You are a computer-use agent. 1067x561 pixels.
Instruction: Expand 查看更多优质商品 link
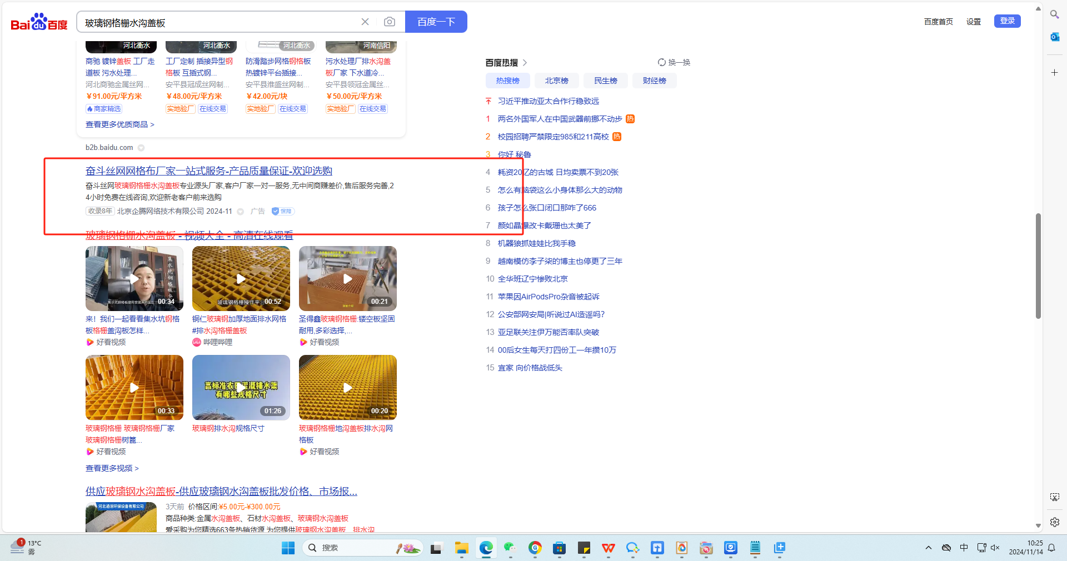[119, 124]
